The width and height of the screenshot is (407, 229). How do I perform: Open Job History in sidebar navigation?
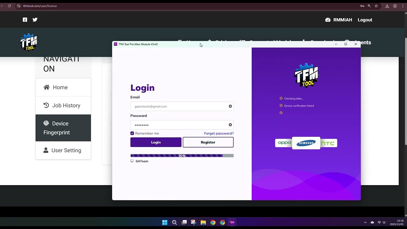click(63, 105)
